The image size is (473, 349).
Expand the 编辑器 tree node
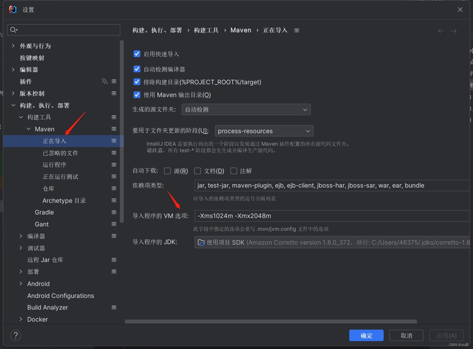point(13,69)
